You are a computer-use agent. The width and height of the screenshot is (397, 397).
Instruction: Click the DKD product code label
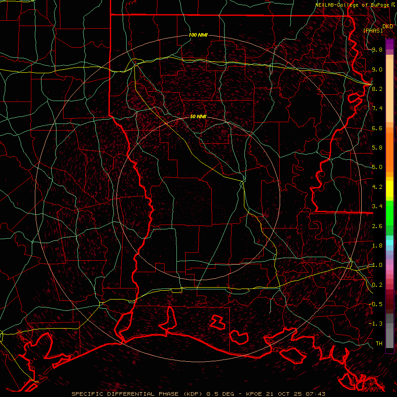388,26
